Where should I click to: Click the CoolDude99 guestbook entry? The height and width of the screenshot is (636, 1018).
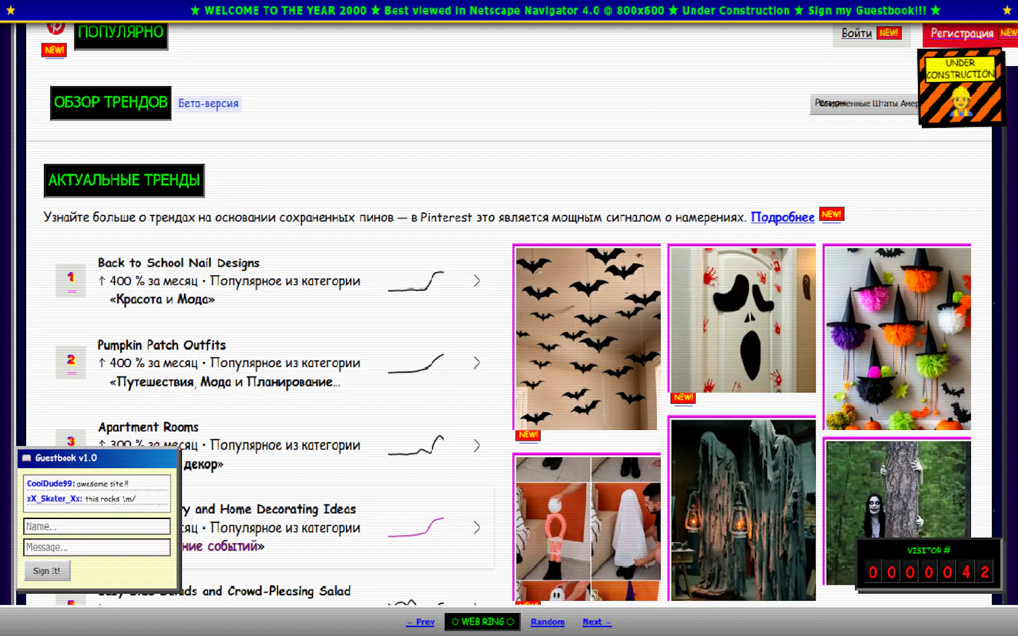pos(97,483)
